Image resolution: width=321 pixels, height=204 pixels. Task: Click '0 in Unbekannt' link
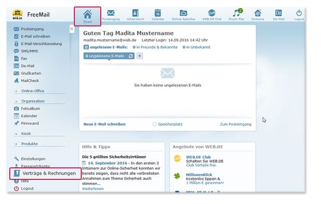pyautogui.click(x=197, y=47)
